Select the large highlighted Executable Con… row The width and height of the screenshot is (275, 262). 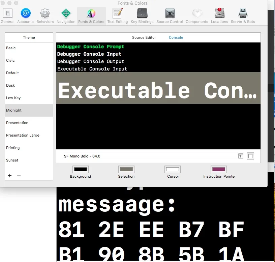[158, 88]
